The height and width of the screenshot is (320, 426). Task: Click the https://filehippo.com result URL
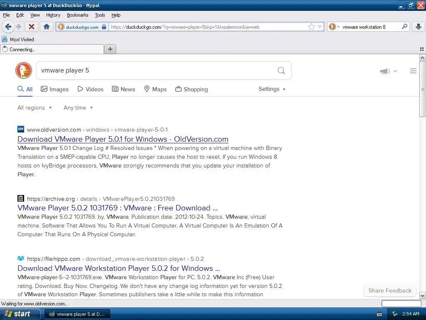(54, 259)
